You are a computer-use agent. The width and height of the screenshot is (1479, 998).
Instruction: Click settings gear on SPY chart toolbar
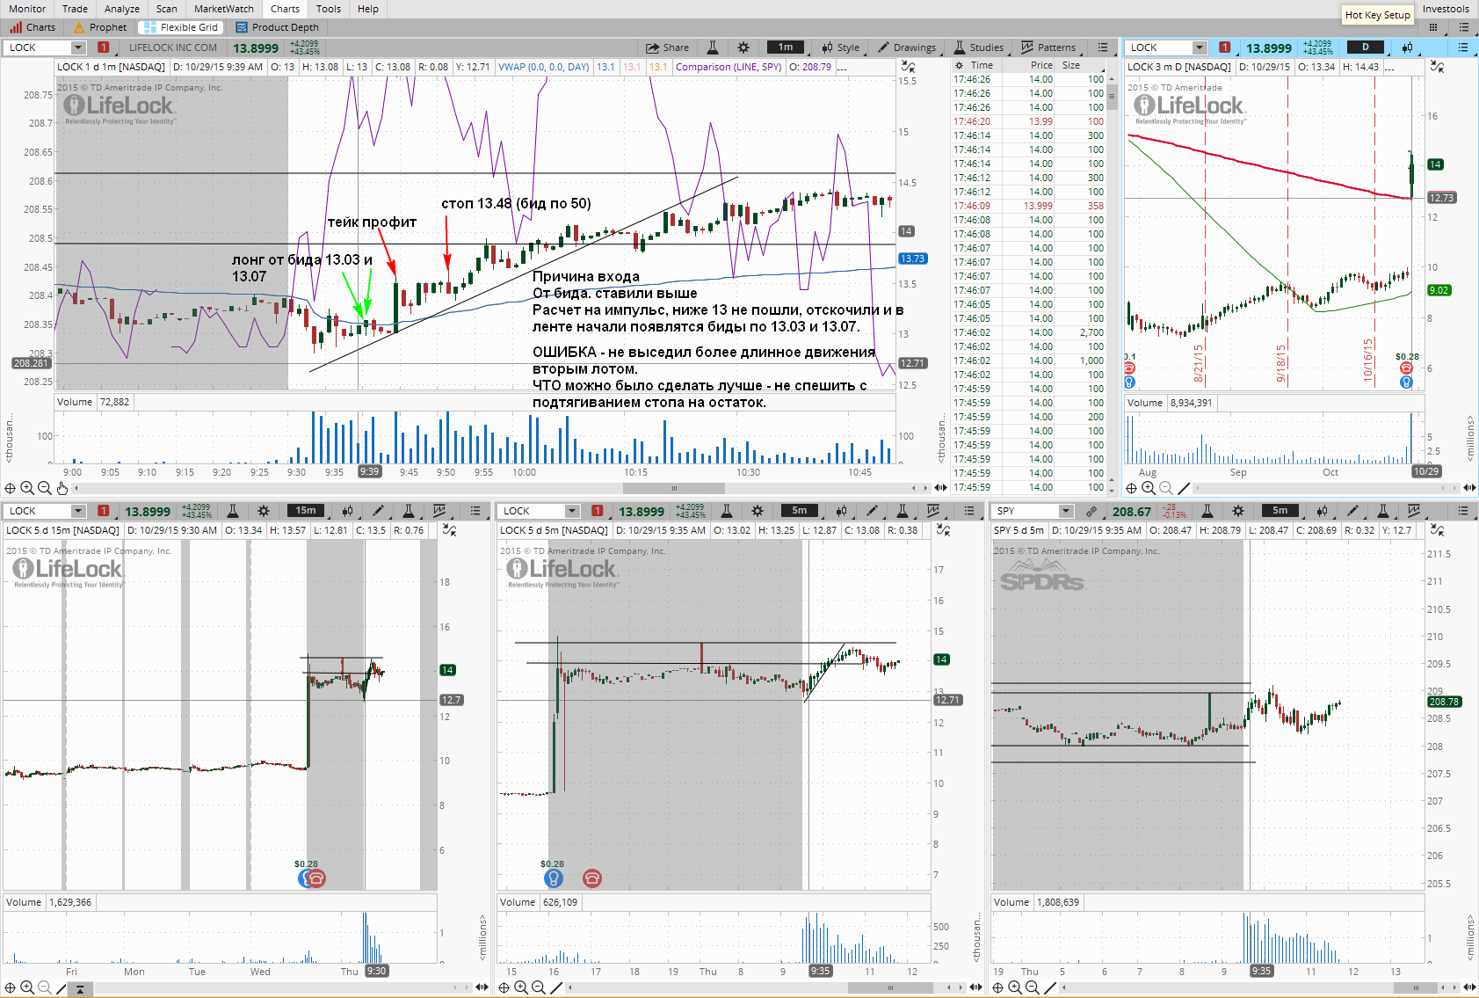[x=1238, y=511]
